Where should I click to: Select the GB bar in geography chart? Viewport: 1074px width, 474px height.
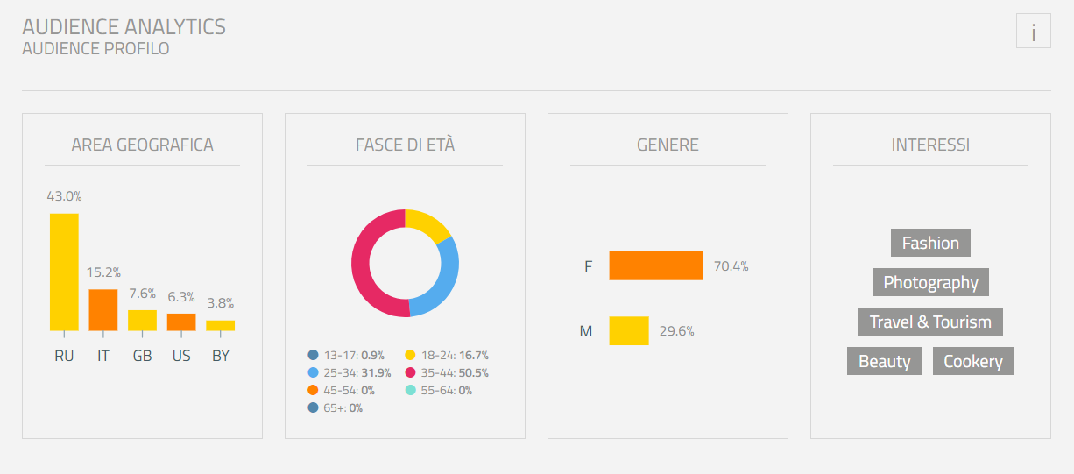point(142,321)
